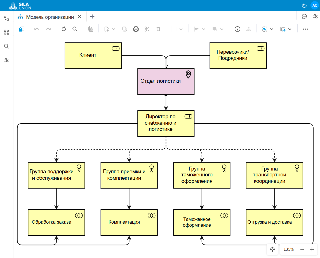This screenshot has width=320, height=258.
Task: Click the scissors cut icon
Action: point(147,29)
